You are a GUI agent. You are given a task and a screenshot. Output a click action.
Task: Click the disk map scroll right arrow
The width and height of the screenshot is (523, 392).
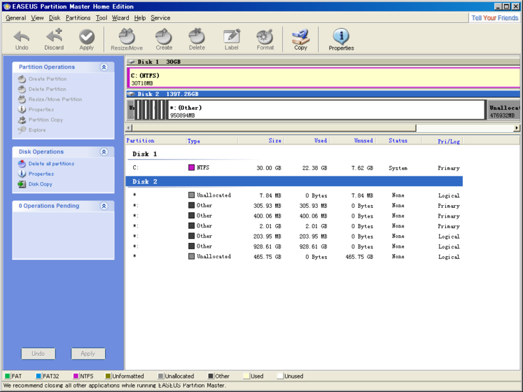[x=516, y=127]
